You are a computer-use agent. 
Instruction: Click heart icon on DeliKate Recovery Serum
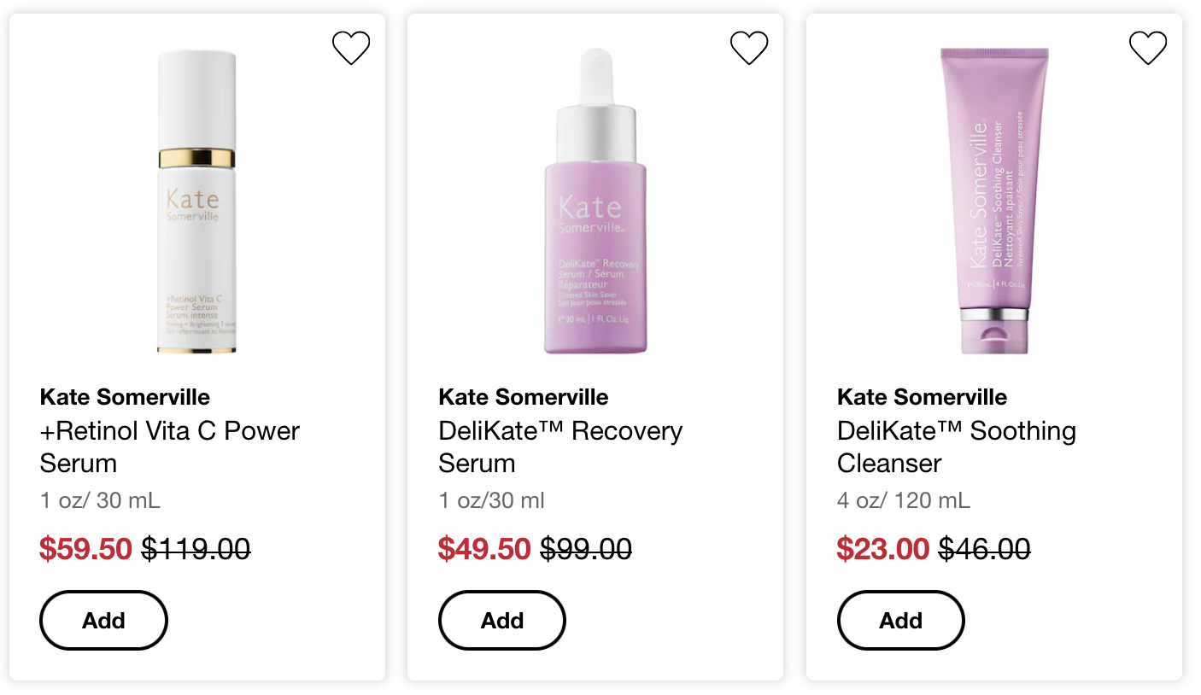coord(749,49)
